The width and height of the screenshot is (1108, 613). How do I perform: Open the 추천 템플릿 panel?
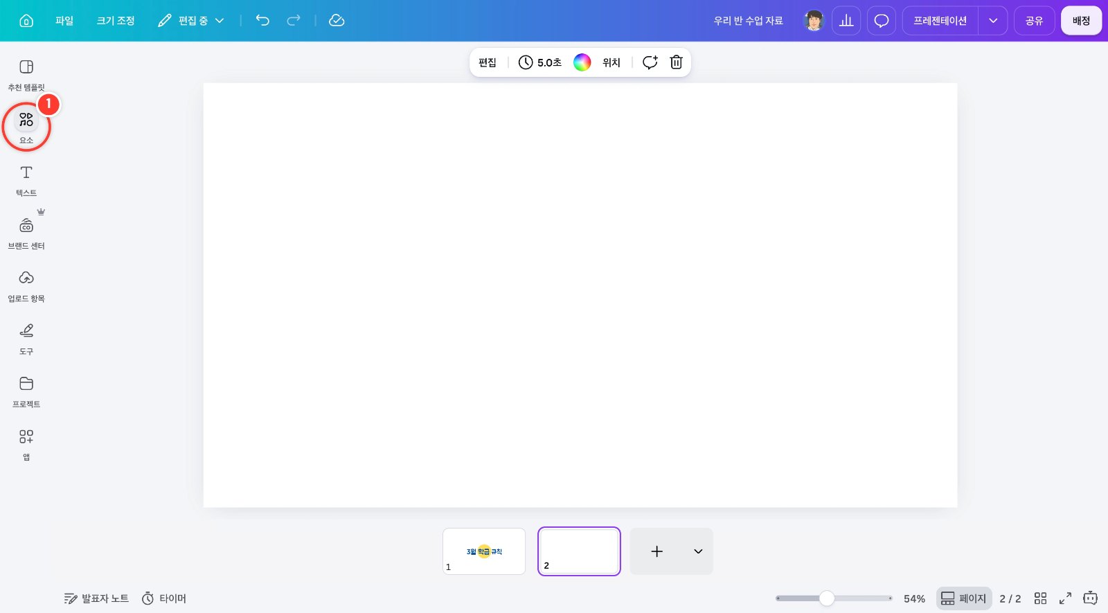[x=26, y=75]
